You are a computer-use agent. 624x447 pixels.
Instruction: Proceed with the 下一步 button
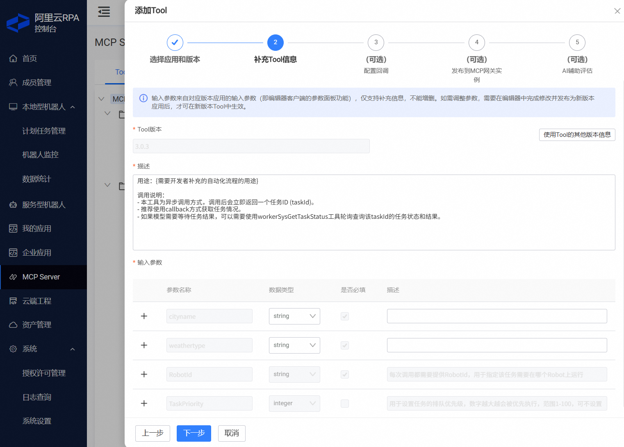[x=194, y=433]
